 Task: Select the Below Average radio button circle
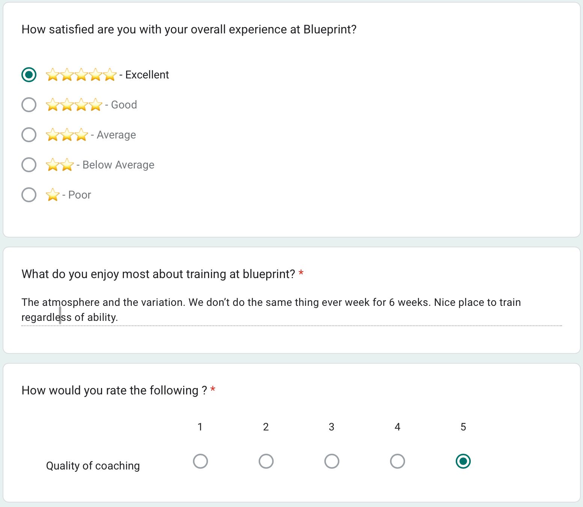click(29, 165)
